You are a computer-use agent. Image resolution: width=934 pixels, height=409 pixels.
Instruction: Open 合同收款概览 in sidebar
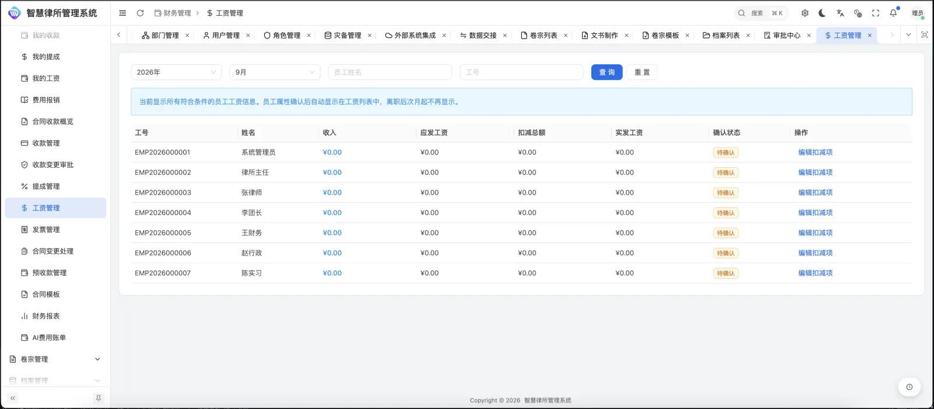(x=55, y=122)
